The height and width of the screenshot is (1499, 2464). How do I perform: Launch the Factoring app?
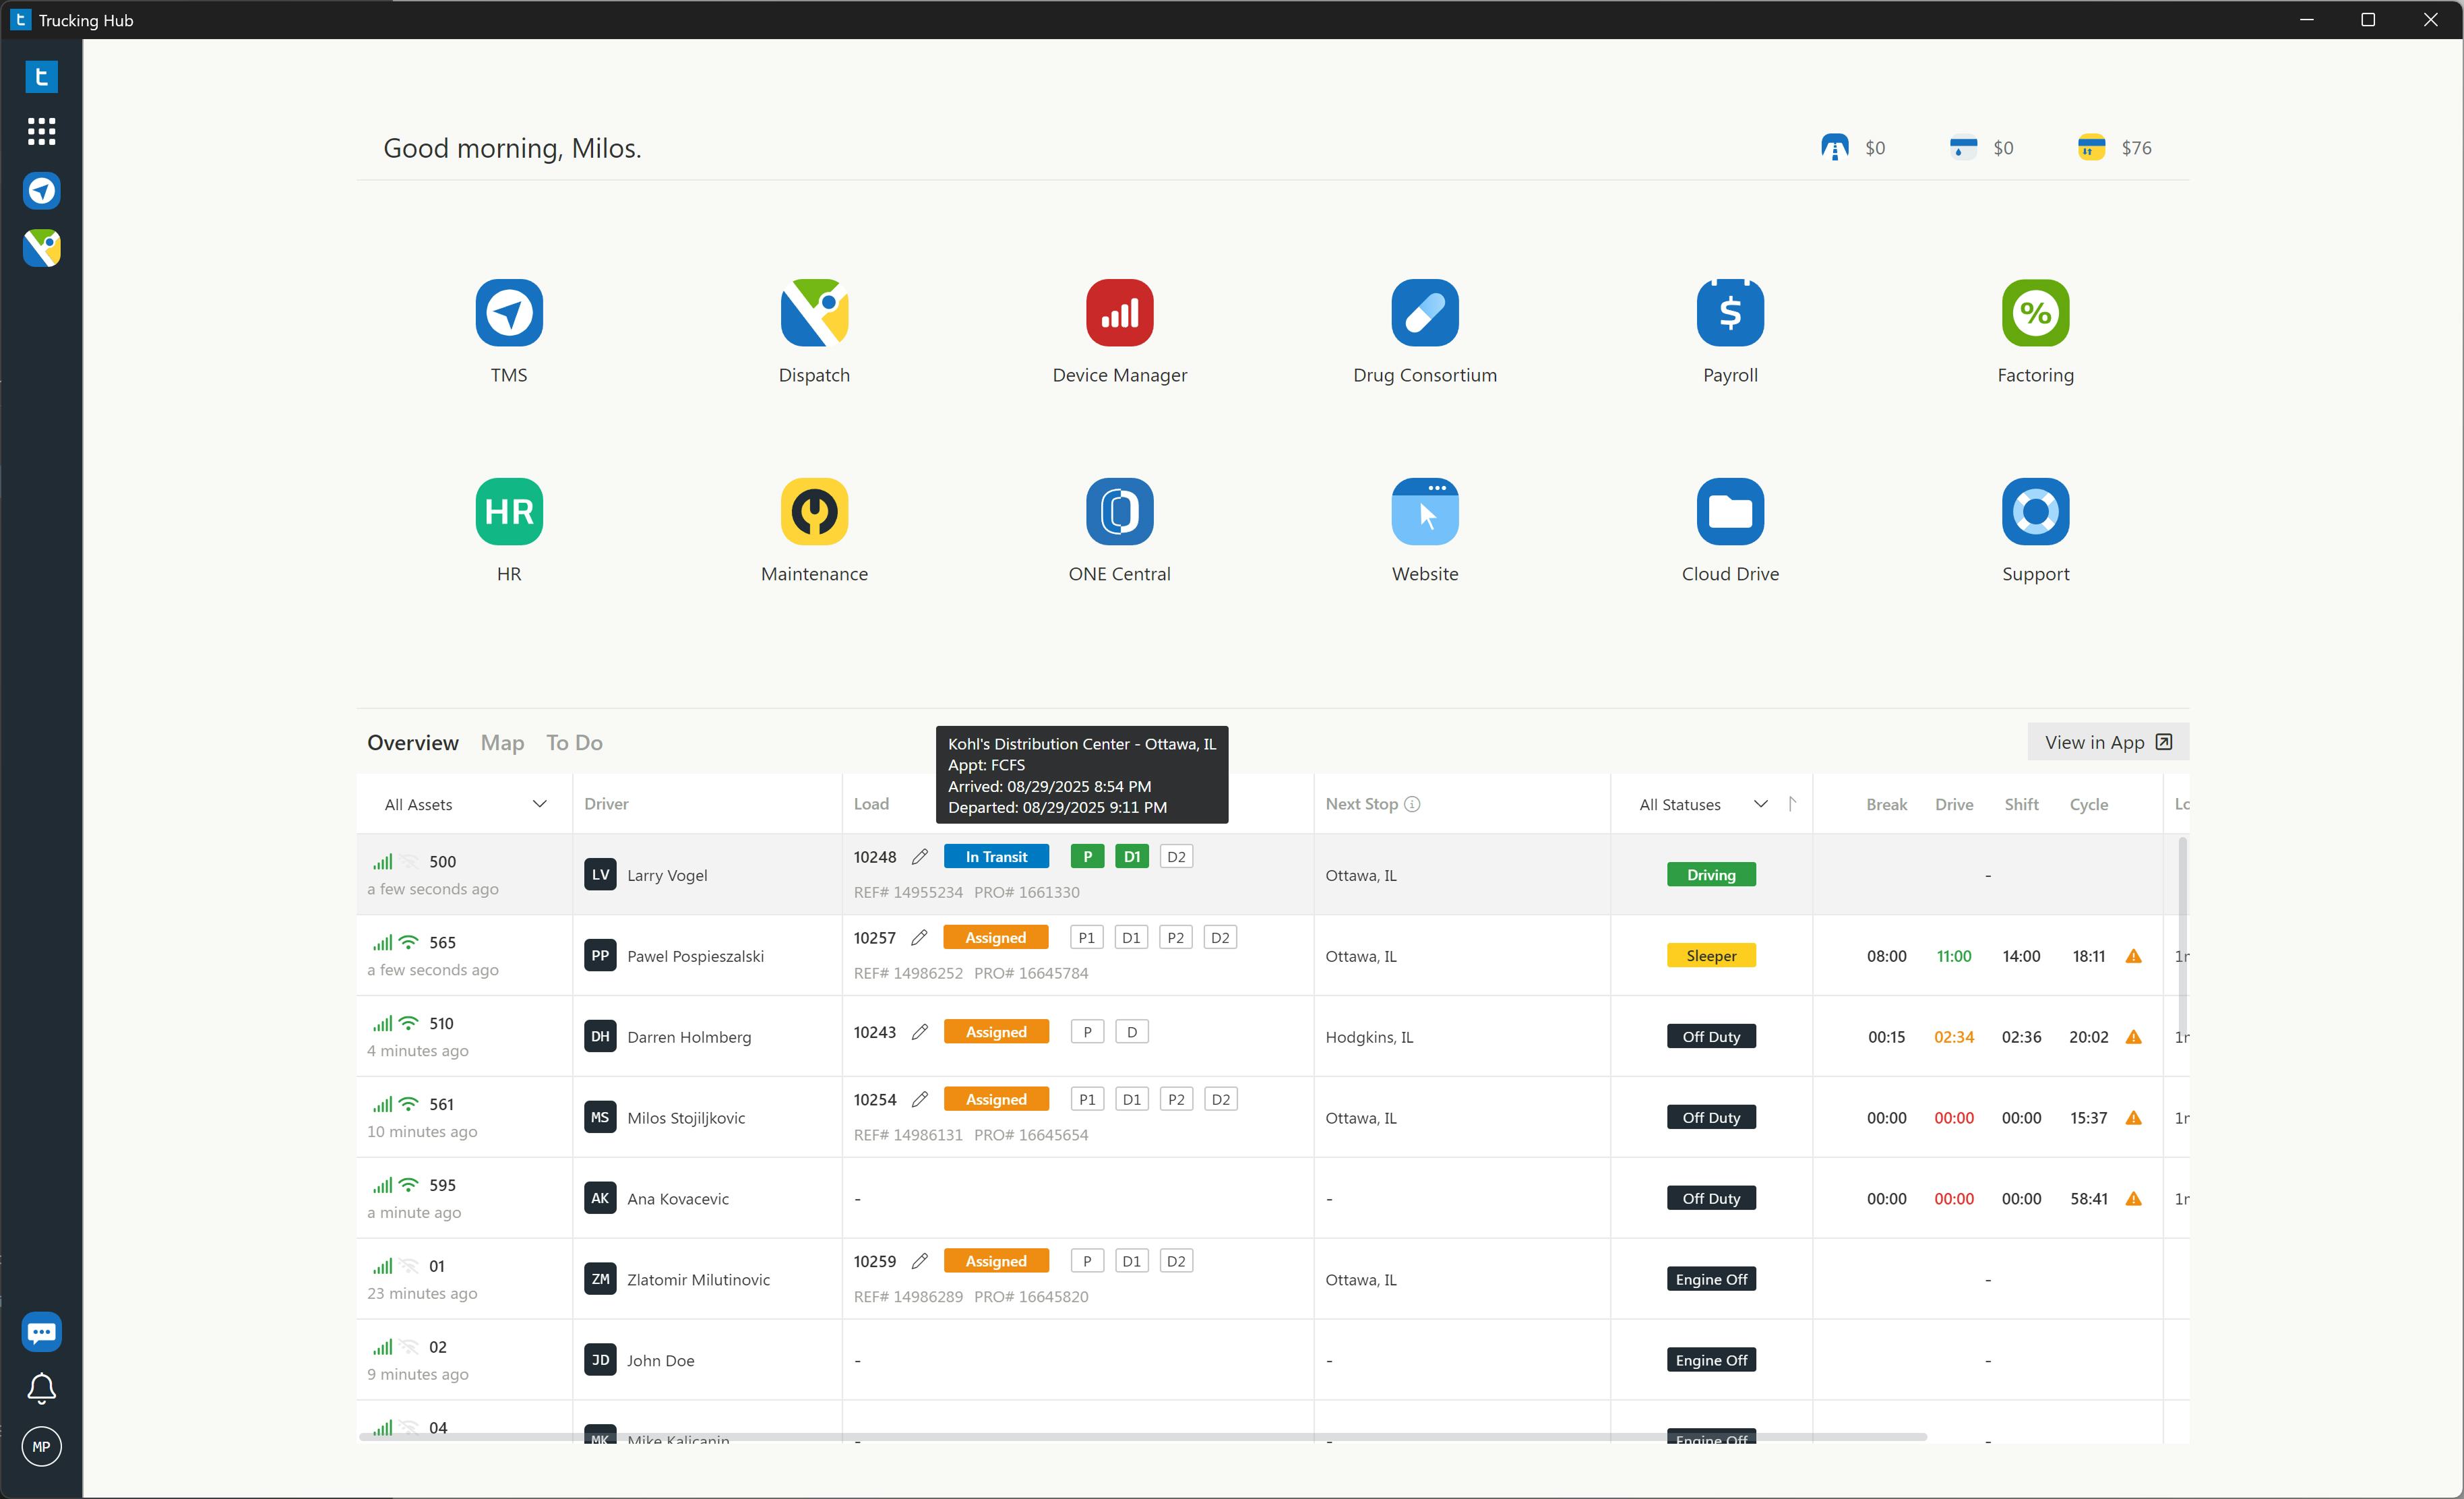click(2034, 313)
